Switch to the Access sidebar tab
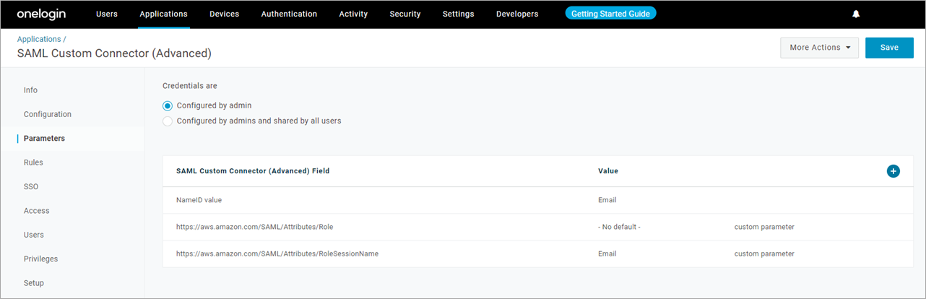The image size is (926, 299). pyautogui.click(x=37, y=211)
